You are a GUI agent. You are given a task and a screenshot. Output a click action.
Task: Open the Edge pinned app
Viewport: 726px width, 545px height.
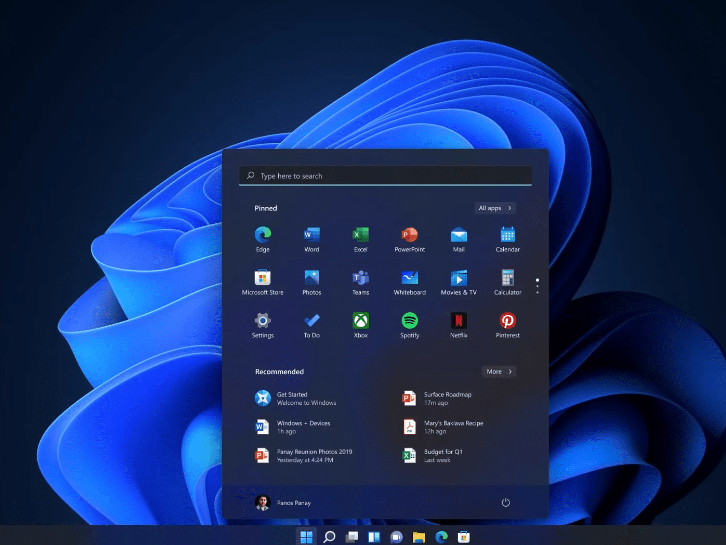[x=262, y=239]
